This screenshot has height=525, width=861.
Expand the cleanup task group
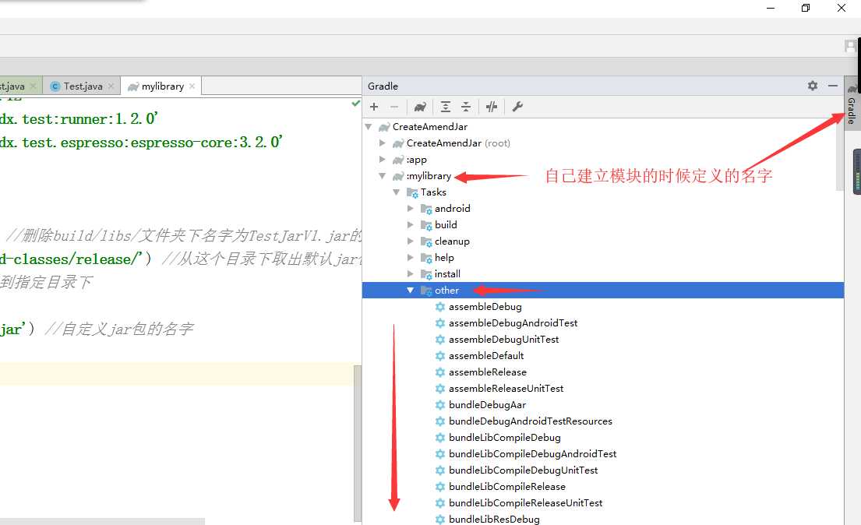click(410, 241)
